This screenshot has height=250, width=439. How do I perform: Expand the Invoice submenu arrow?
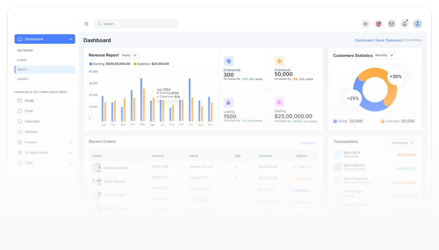tap(71, 142)
